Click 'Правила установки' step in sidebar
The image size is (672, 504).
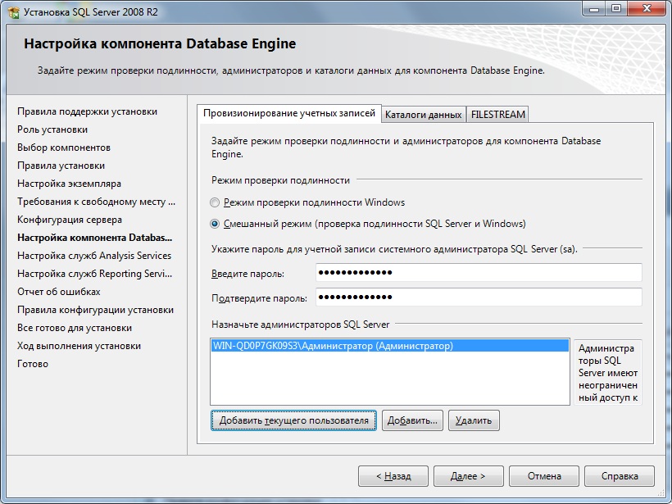click(61, 166)
